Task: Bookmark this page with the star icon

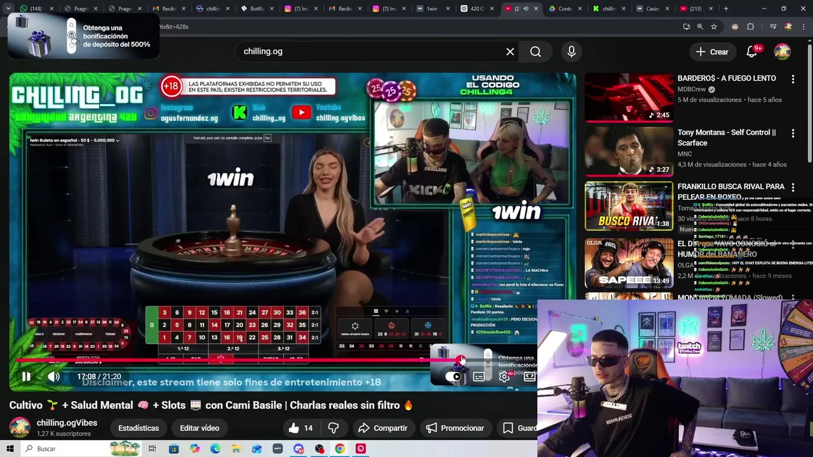Action: pyautogui.click(x=714, y=27)
